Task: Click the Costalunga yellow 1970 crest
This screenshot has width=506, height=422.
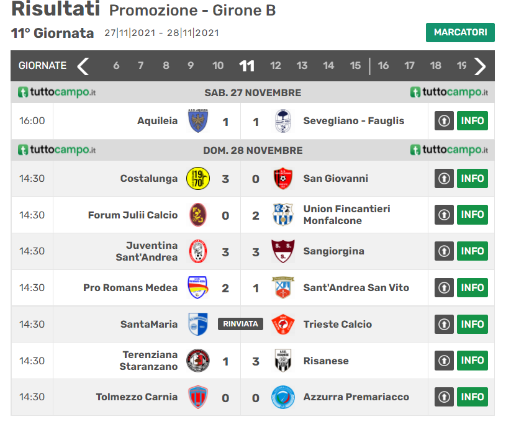Action: [x=198, y=179]
